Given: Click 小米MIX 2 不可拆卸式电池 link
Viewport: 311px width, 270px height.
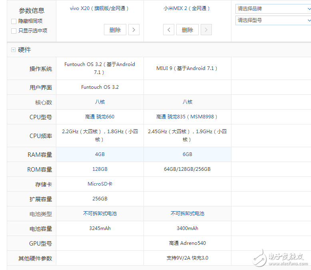Looking at the screenshot, I should point(187,214).
